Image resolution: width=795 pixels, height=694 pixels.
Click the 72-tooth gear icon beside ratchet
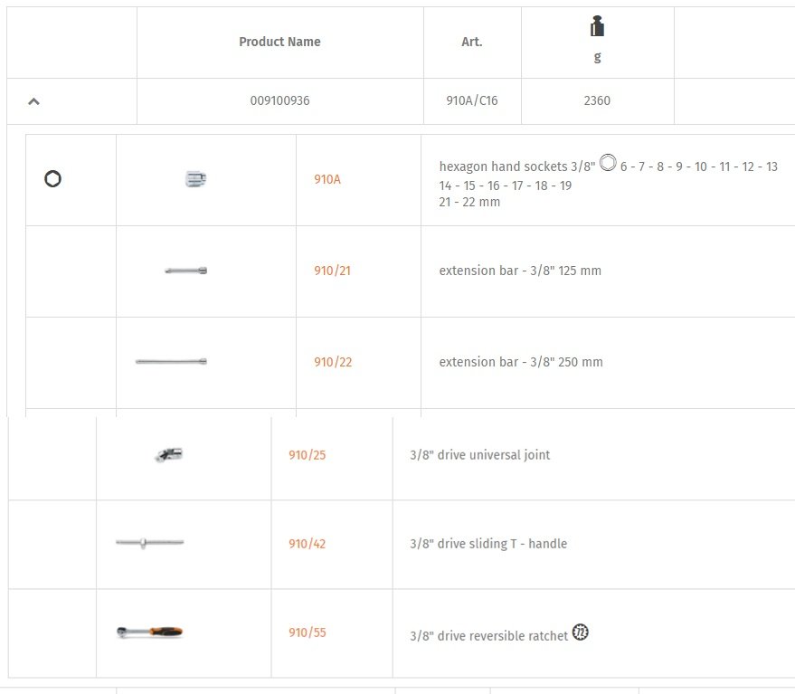tap(581, 632)
